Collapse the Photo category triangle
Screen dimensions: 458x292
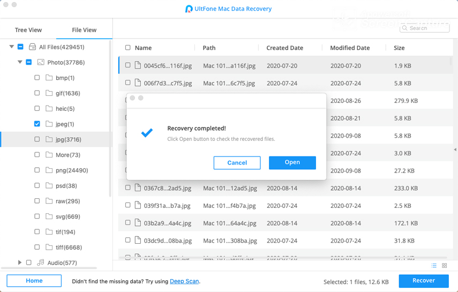pyautogui.click(x=20, y=62)
